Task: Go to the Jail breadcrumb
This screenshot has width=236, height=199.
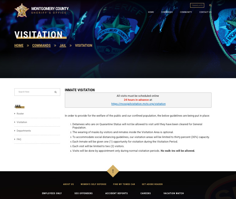Action: [x=63, y=45]
